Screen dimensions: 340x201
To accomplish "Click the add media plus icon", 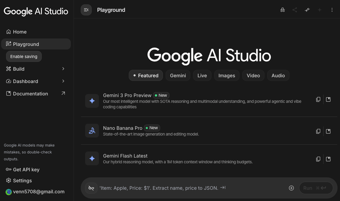I will point(291,188).
